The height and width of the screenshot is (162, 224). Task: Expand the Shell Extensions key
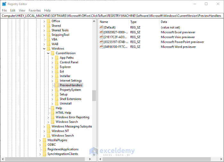click(x=52, y=99)
